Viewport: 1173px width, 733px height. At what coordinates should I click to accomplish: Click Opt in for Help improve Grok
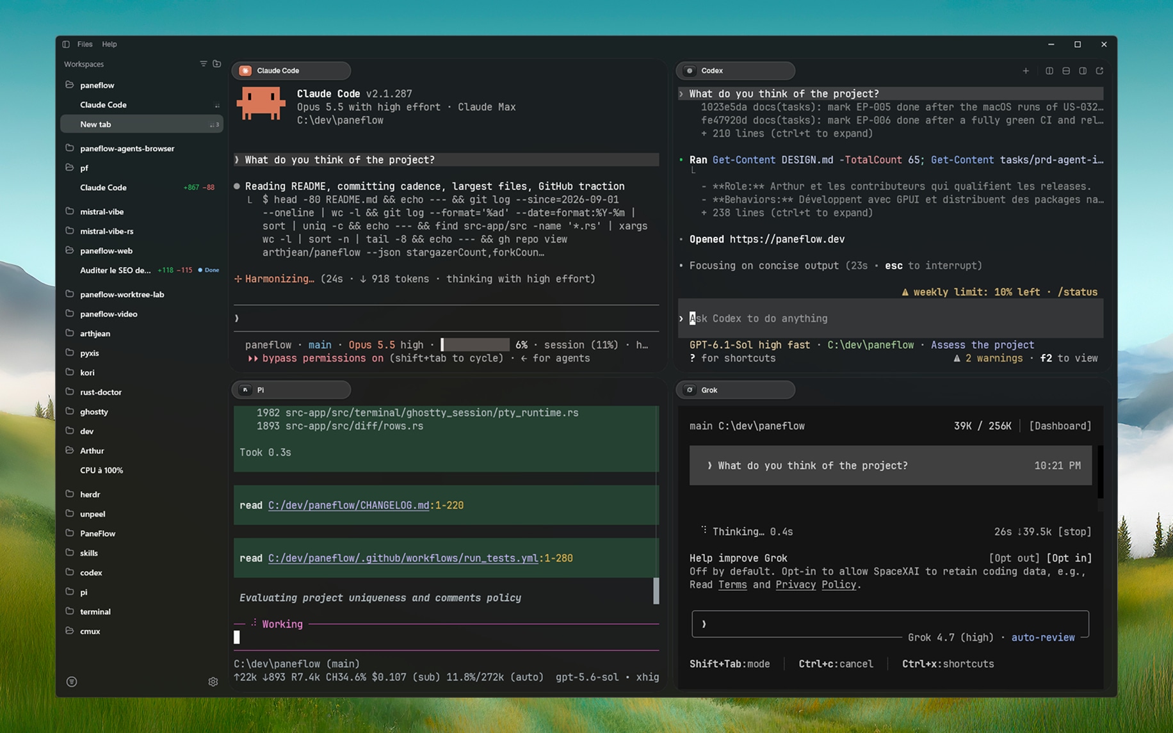click(x=1069, y=558)
